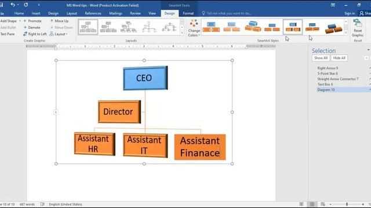Apply the highlighted fifth SmartArt style
The image size is (371, 208).
click(293, 27)
